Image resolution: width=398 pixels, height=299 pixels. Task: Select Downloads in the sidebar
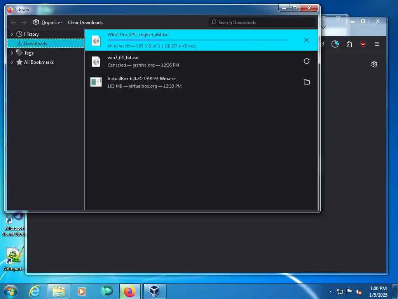coord(35,44)
